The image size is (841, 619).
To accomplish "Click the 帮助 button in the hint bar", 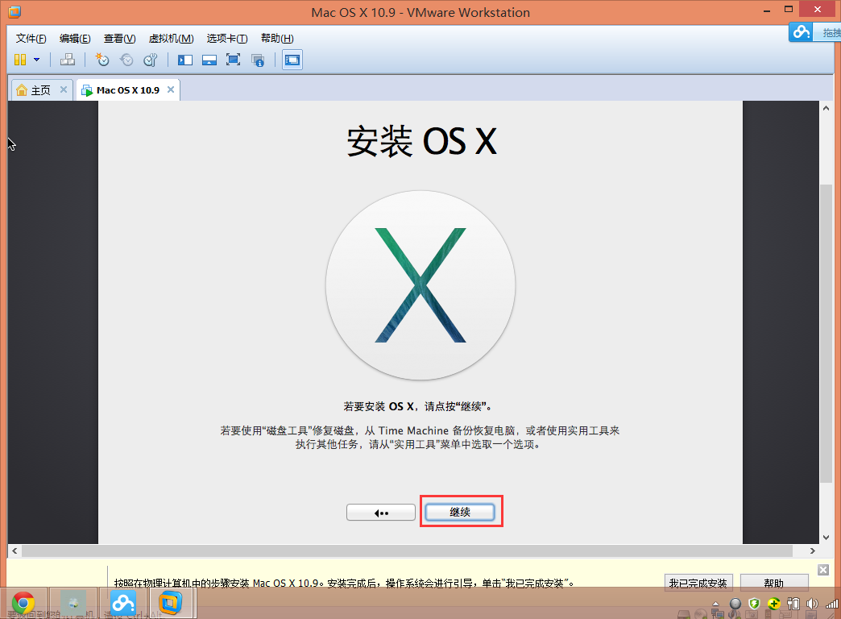I will click(774, 583).
